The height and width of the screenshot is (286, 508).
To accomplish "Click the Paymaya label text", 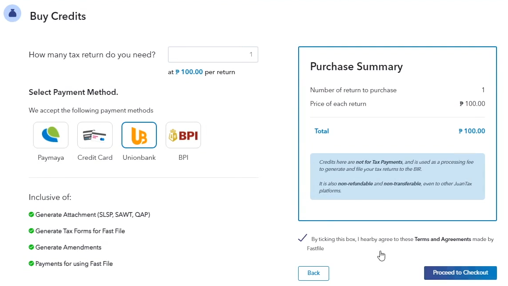I will pyautogui.click(x=51, y=158).
